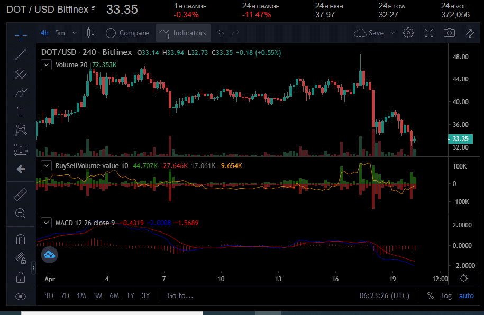The width and height of the screenshot is (484, 315).
Task: Set date range to 1D
Action: click(x=49, y=296)
